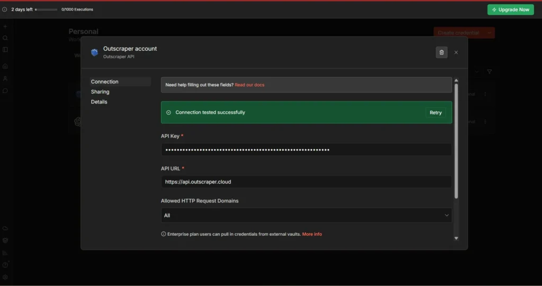Image resolution: width=542 pixels, height=286 pixels.
Task: Click the dialog scrollbar up arrow
Action: point(456,80)
